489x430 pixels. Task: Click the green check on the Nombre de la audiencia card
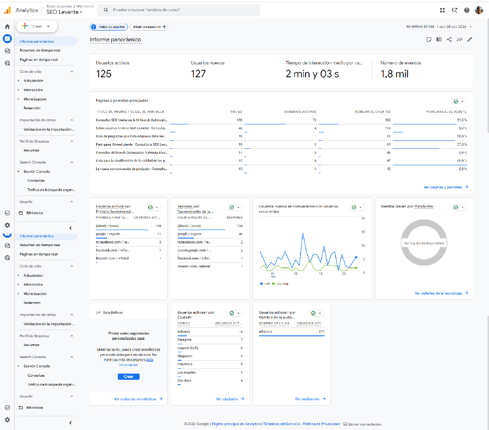coord(313,313)
